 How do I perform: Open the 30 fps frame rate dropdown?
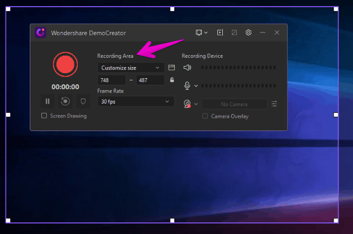point(136,101)
